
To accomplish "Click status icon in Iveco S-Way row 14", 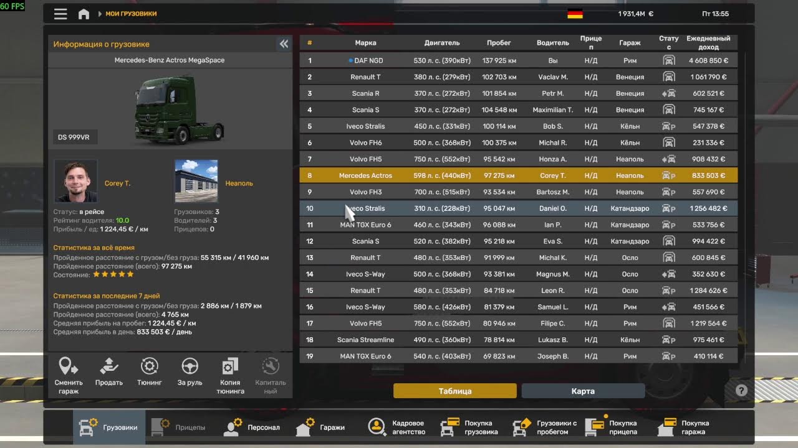I will [x=668, y=274].
